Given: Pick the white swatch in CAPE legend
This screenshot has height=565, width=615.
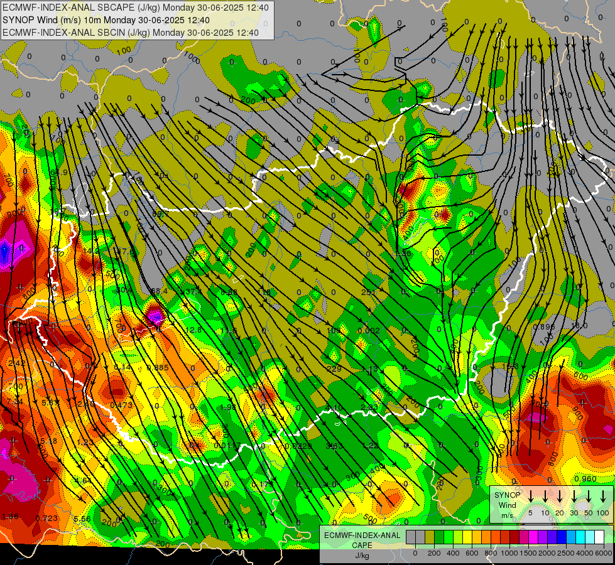Looking at the screenshot, I should click(599, 537).
